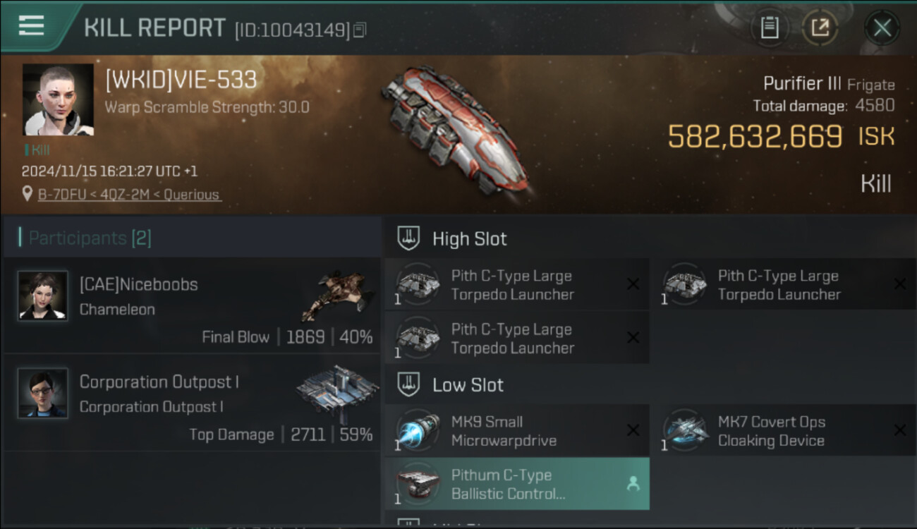This screenshot has width=917, height=529.
Task: Select Pithum C-Type Ballistic Control item
Action: tap(516, 484)
